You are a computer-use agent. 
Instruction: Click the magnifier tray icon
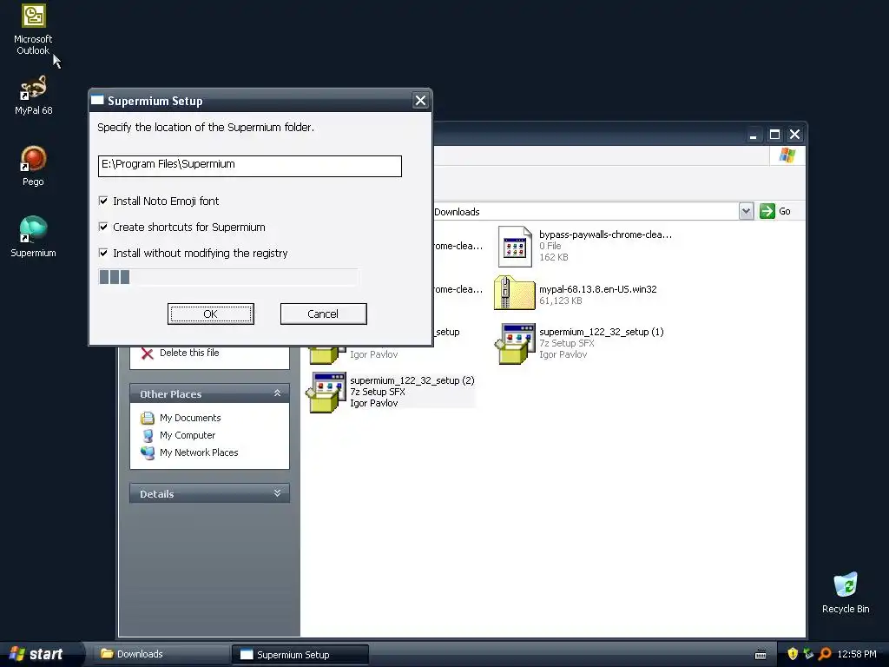(x=825, y=654)
